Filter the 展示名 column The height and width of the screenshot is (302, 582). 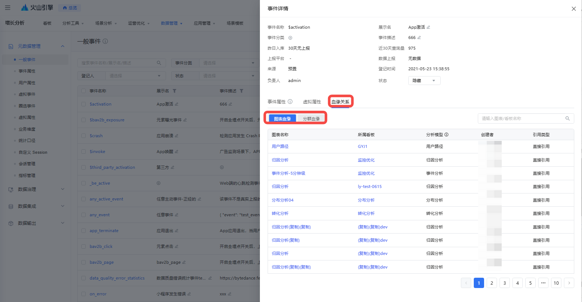[174, 91]
